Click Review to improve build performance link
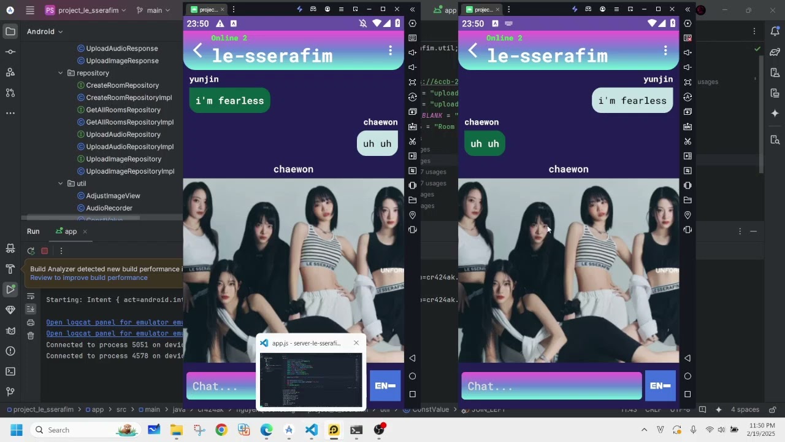 pos(89,277)
